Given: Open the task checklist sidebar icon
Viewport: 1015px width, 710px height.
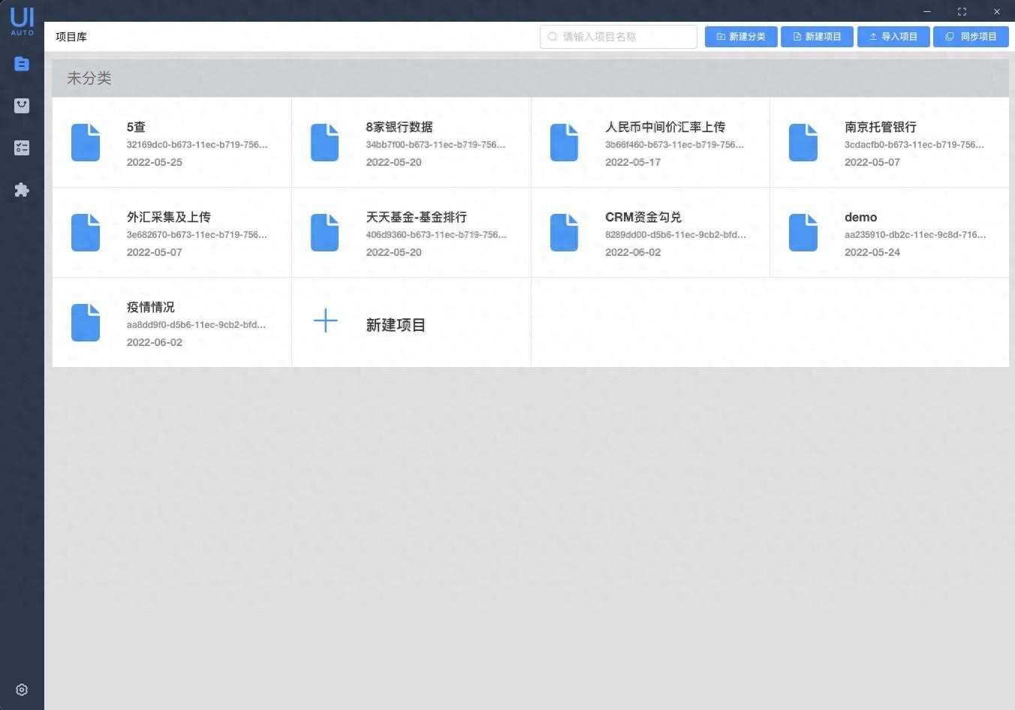Looking at the screenshot, I should [x=22, y=148].
